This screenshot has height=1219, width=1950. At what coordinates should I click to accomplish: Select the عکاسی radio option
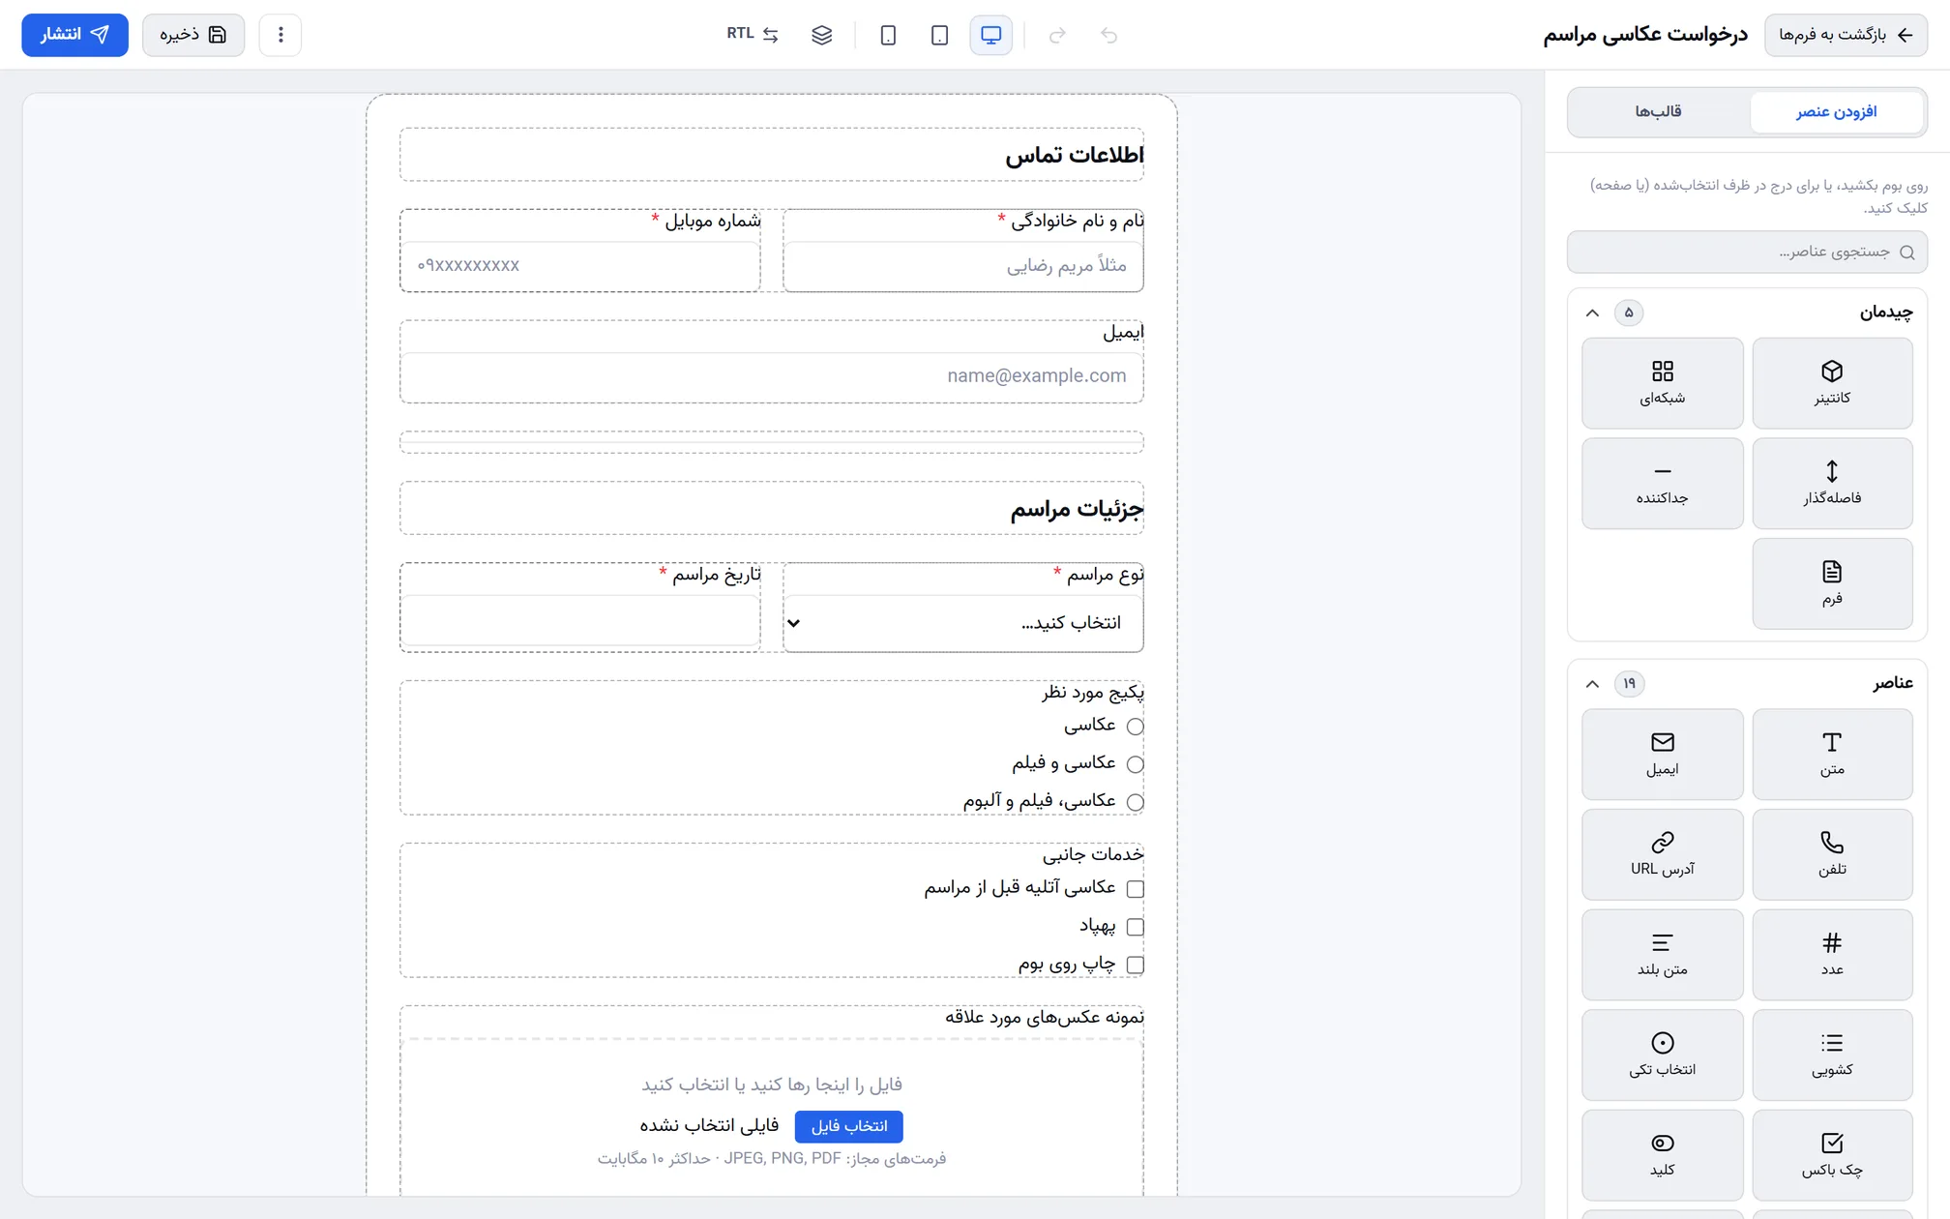pyautogui.click(x=1136, y=727)
